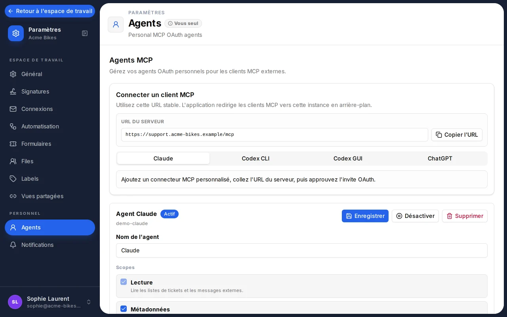Toggle the Lecture scope checkbox
The width and height of the screenshot is (507, 317).
click(124, 282)
